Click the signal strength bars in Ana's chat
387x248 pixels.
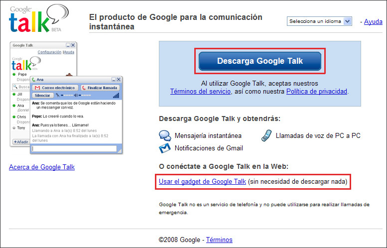(116, 95)
